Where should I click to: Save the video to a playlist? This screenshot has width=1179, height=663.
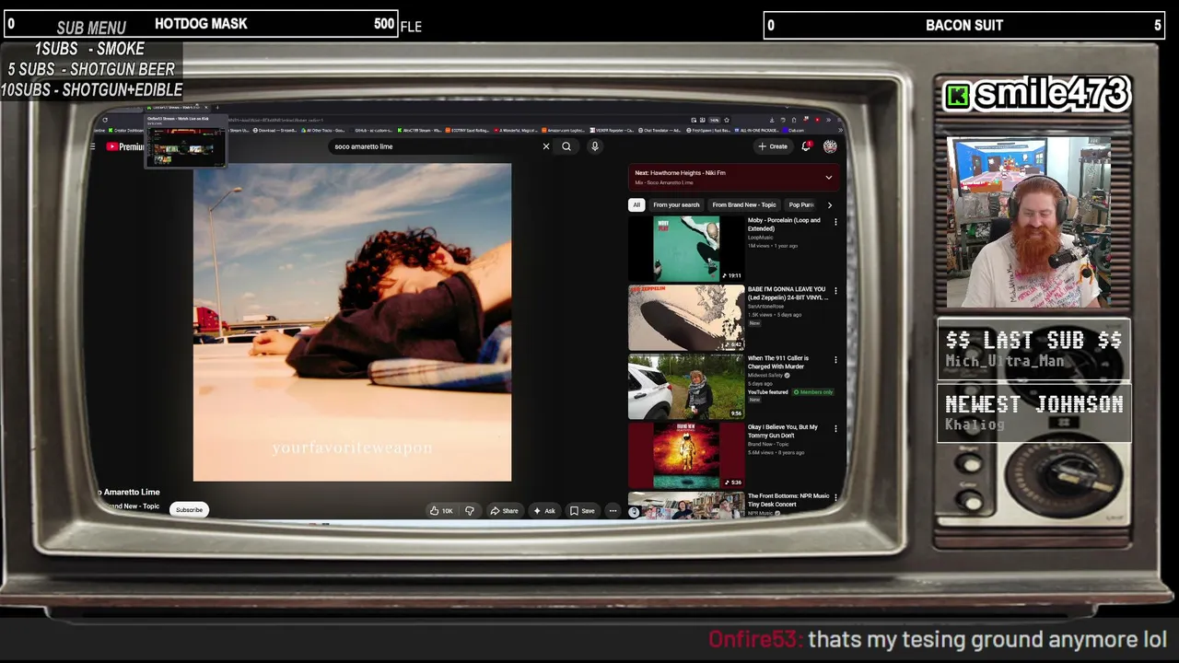pos(582,511)
